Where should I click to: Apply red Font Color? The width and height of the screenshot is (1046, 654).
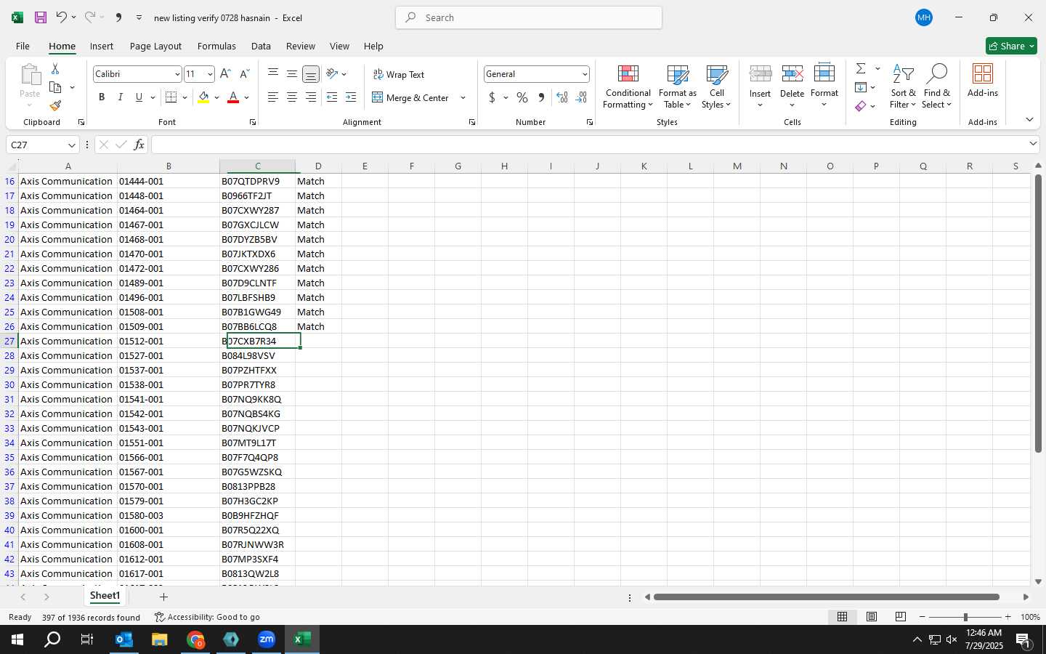[x=233, y=97]
